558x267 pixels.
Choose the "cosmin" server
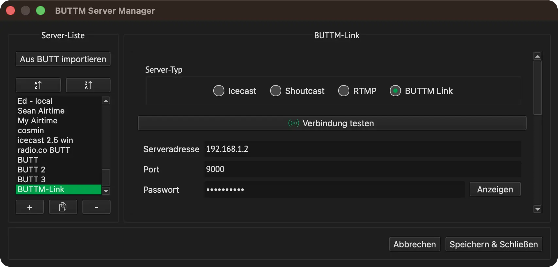[59, 130]
